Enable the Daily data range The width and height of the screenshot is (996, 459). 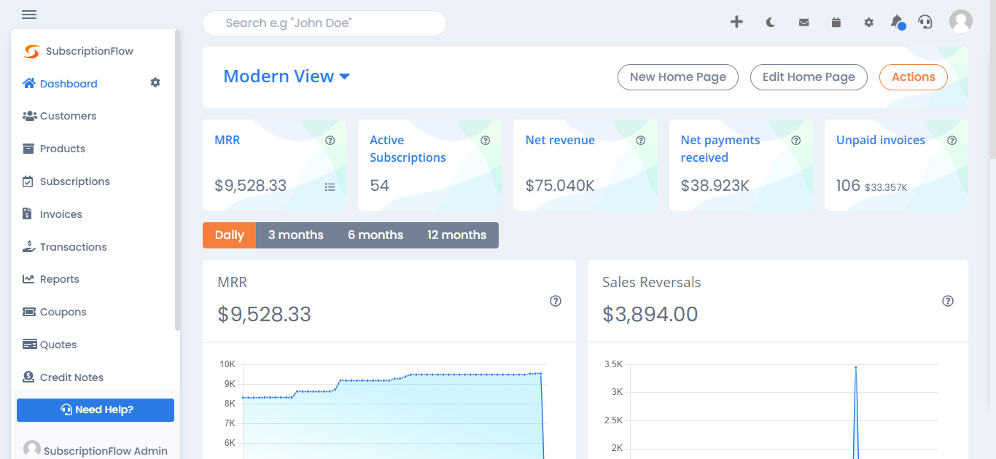pyautogui.click(x=229, y=235)
